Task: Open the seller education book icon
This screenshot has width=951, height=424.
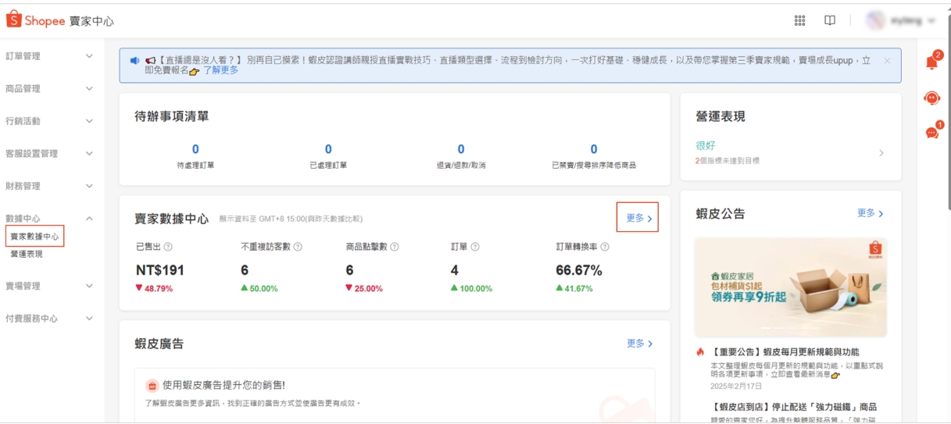Action: (x=830, y=21)
